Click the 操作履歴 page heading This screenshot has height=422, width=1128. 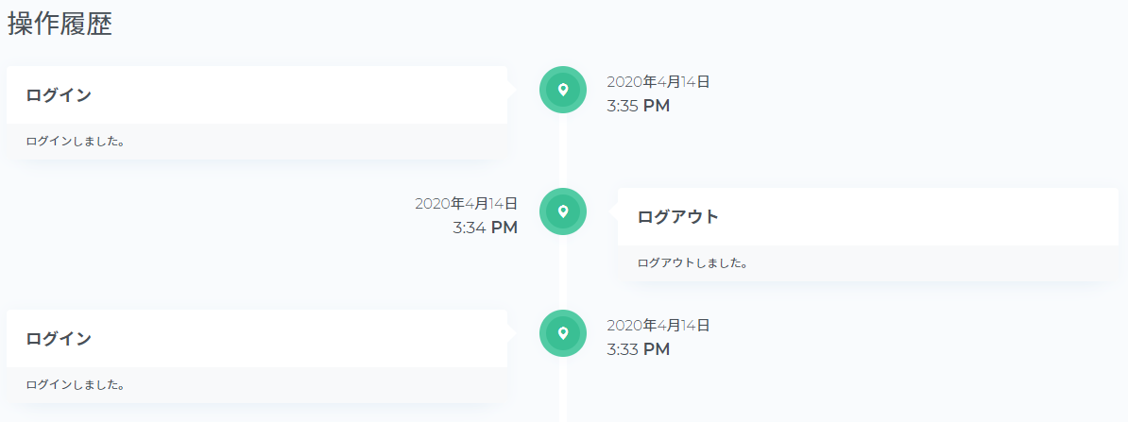point(60,25)
